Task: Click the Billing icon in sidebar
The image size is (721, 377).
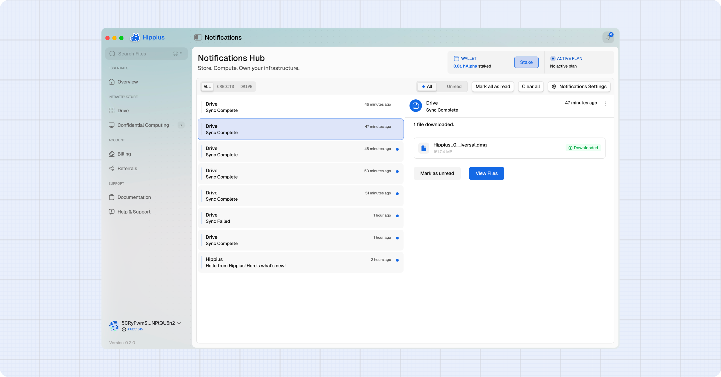Action: [112, 154]
